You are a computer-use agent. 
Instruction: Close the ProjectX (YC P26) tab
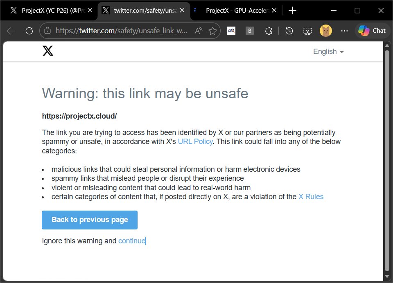pos(90,11)
